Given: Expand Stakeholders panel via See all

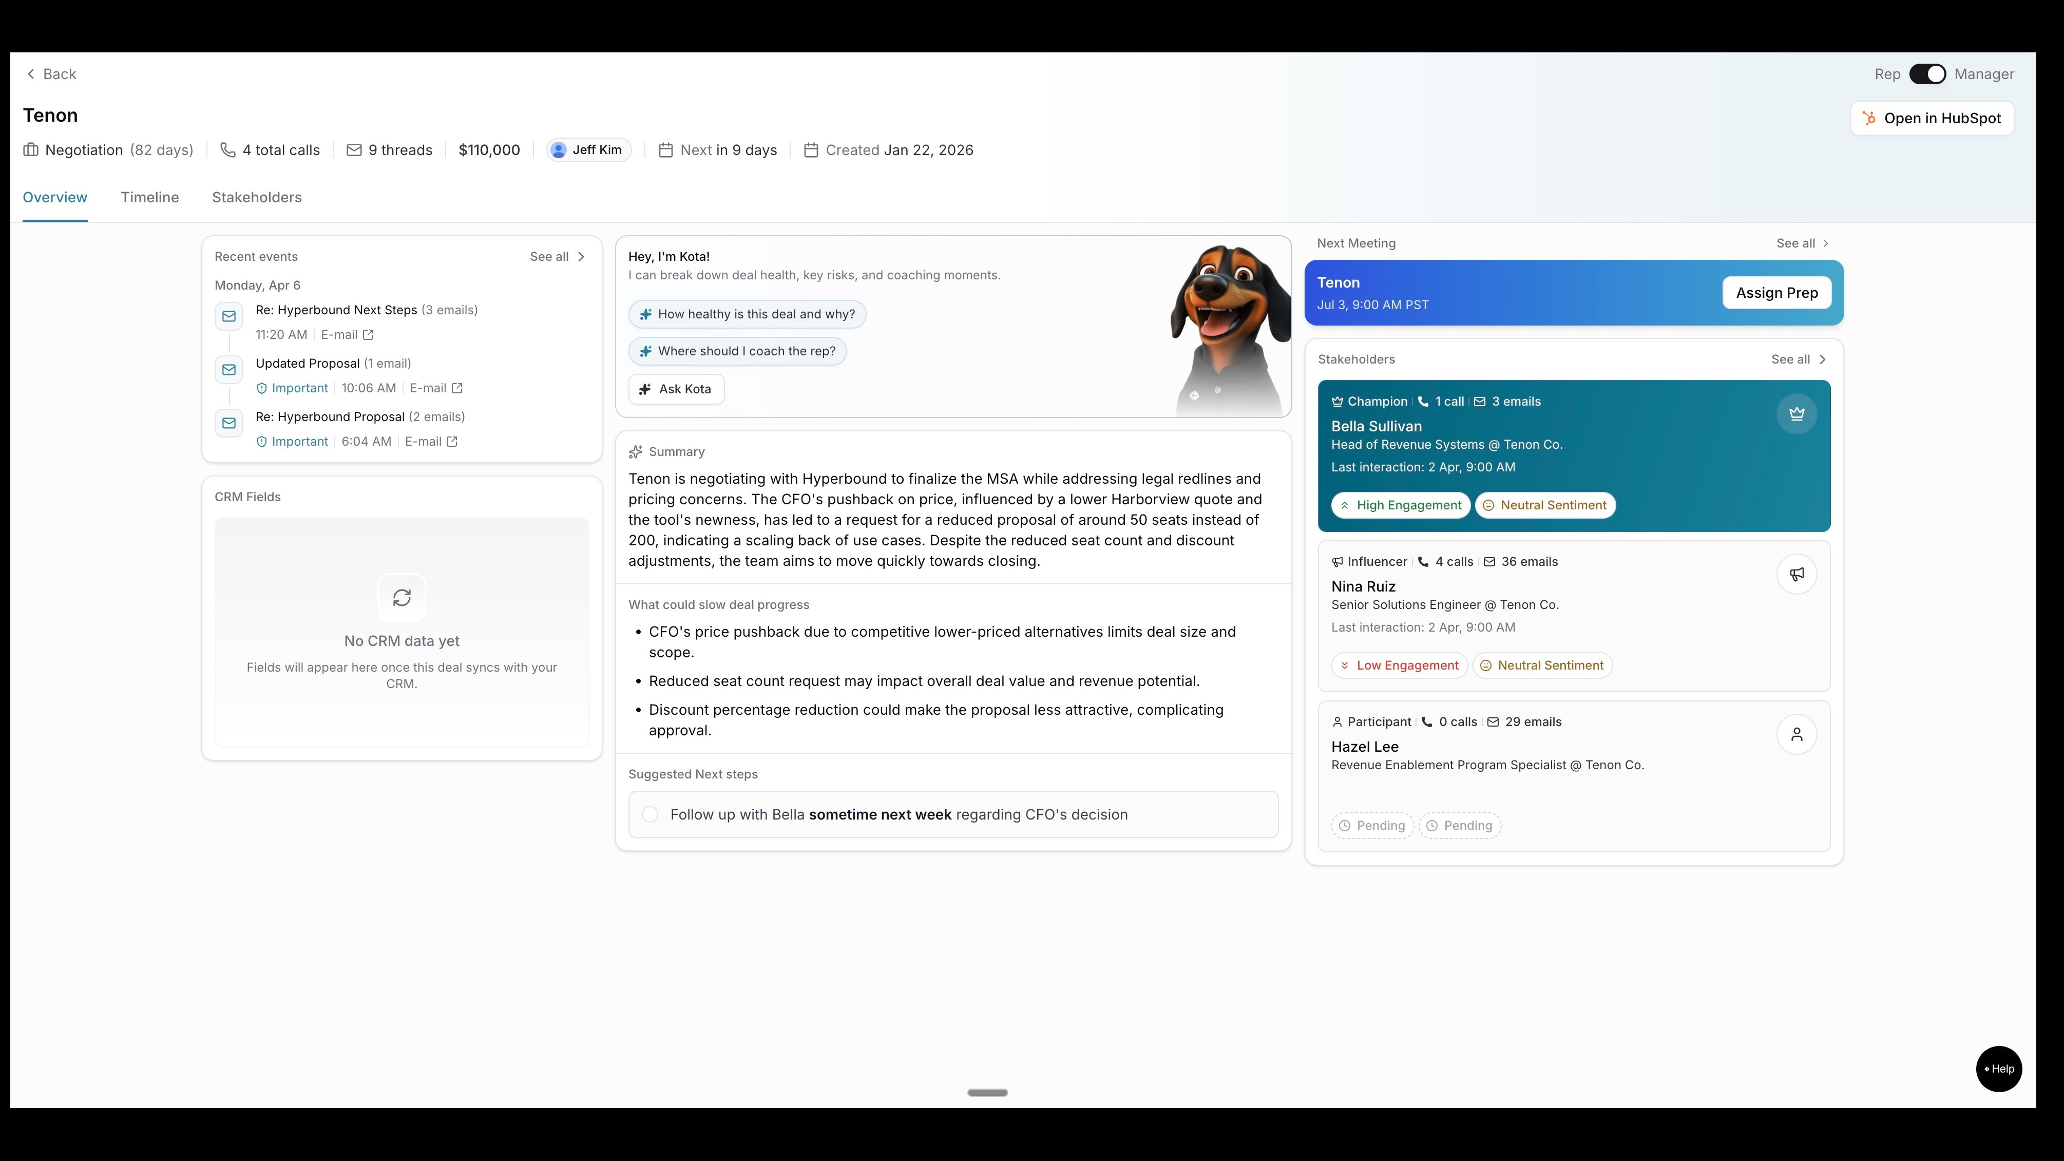Looking at the screenshot, I should click(1799, 359).
